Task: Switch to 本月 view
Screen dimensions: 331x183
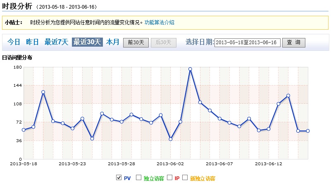Action: (x=112, y=42)
